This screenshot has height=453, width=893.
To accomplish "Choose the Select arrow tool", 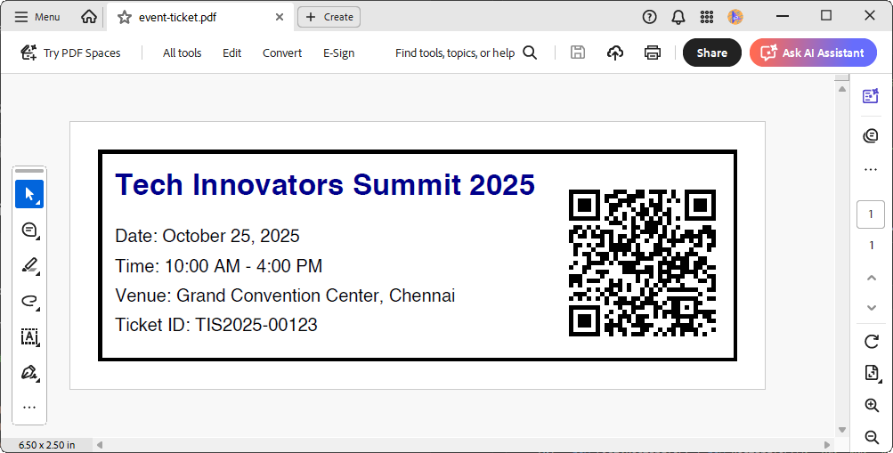I will (x=29, y=194).
